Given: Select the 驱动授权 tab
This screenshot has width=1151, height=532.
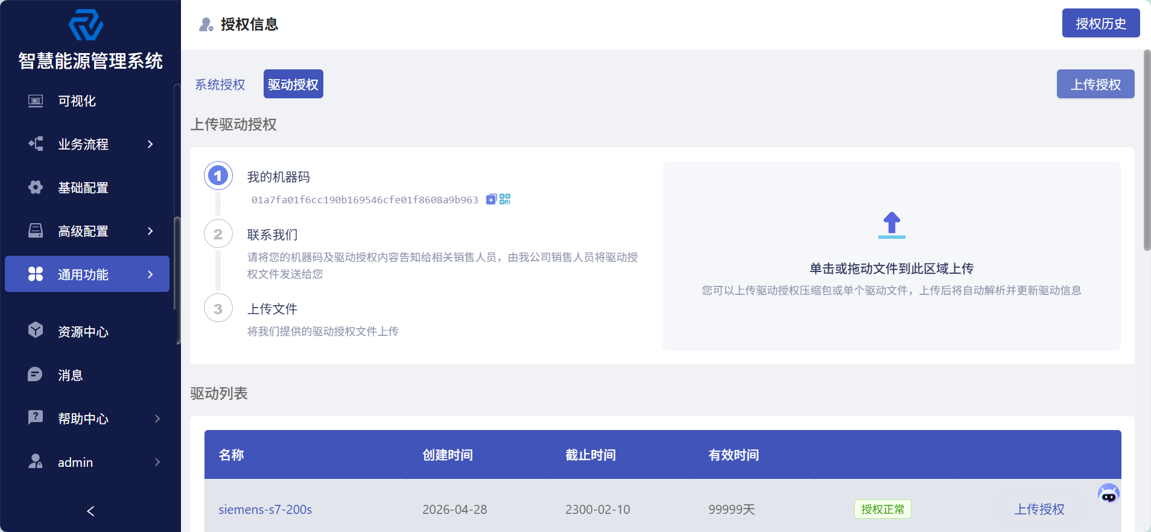Looking at the screenshot, I should click(293, 84).
